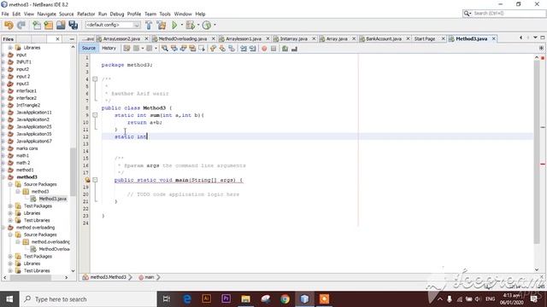Click the Files panel horizontal scrollbar

point(31,277)
